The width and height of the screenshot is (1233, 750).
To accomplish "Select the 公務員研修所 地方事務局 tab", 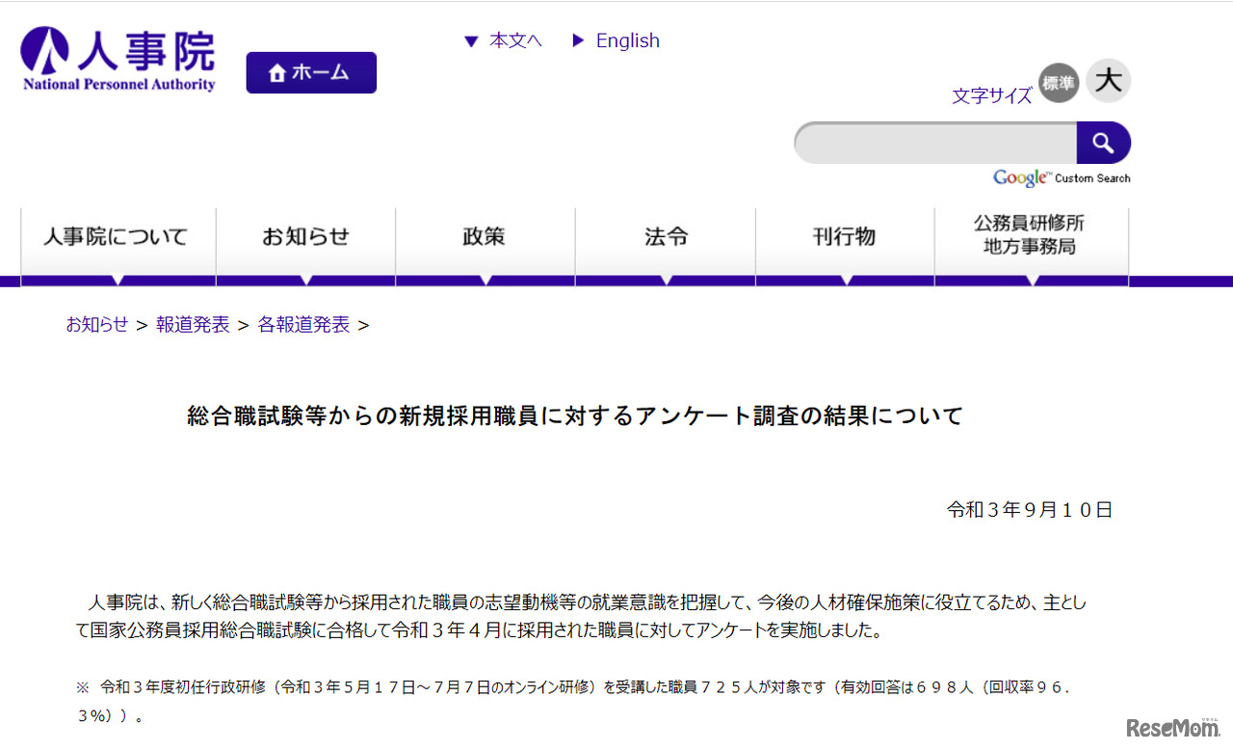I will 1029,235.
